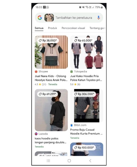Switch to the Pencocokan visual tab
This screenshot has height=167, width=137.
[x=73, y=28]
